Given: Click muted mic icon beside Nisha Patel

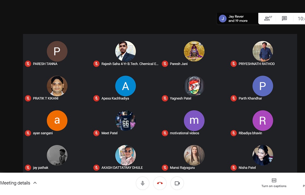Looking at the screenshot, I should pyautogui.click(x=233, y=168).
